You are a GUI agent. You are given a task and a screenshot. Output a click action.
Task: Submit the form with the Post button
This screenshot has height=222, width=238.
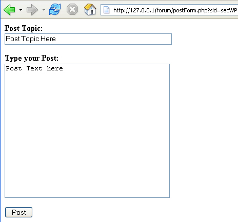18,212
